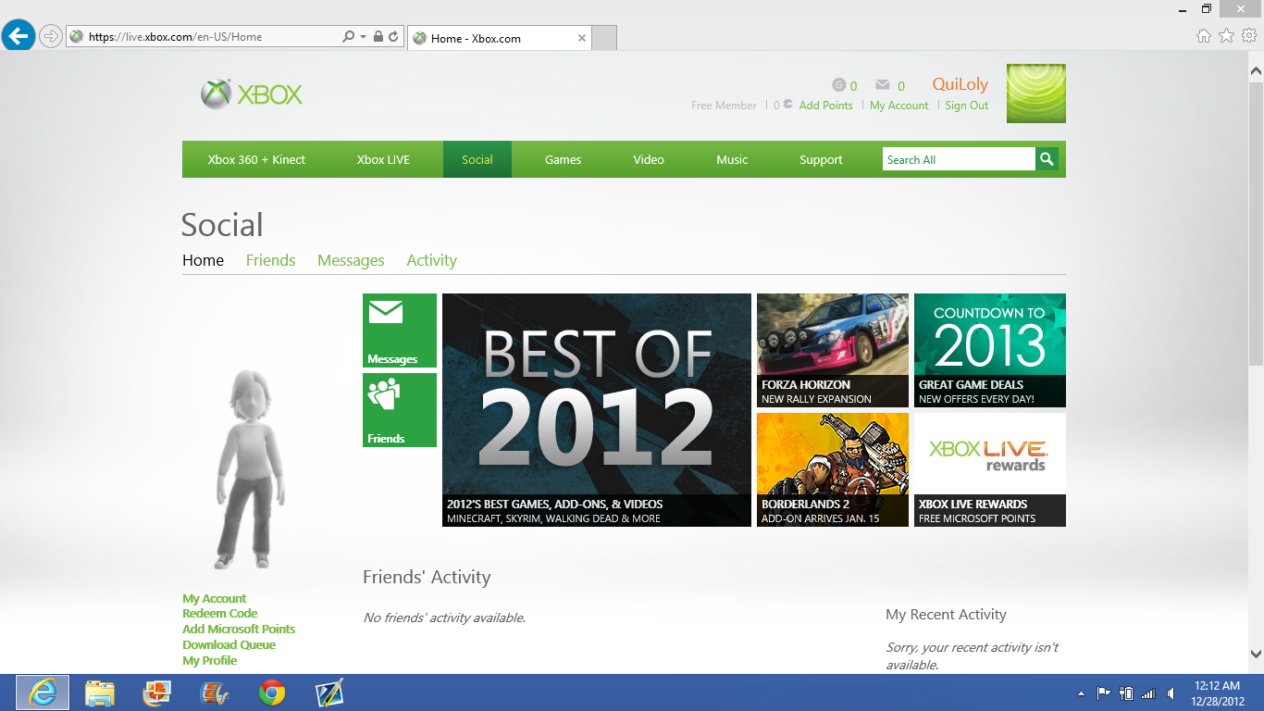Launch Photo Gallery from the taskbar
This screenshot has width=1264, height=711.
pos(157,692)
